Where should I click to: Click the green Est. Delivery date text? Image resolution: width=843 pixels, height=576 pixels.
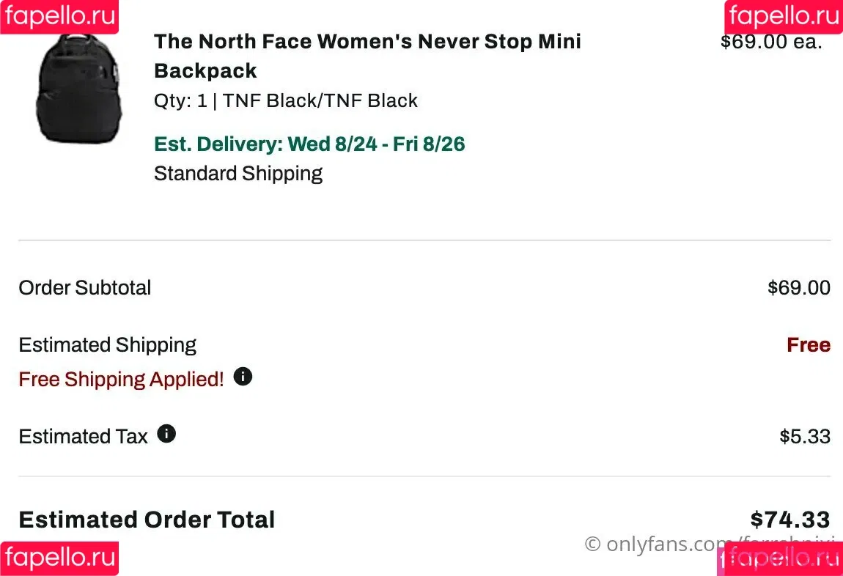click(x=309, y=144)
